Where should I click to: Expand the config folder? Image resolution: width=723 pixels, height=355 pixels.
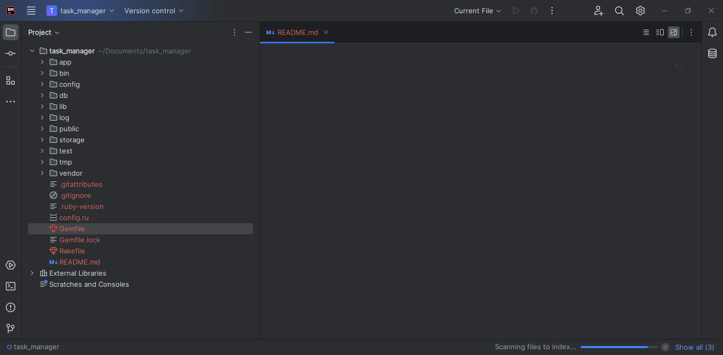tap(42, 84)
